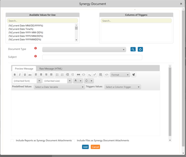Open the background color picker
The width and height of the screenshot is (186, 157).
[89, 81]
